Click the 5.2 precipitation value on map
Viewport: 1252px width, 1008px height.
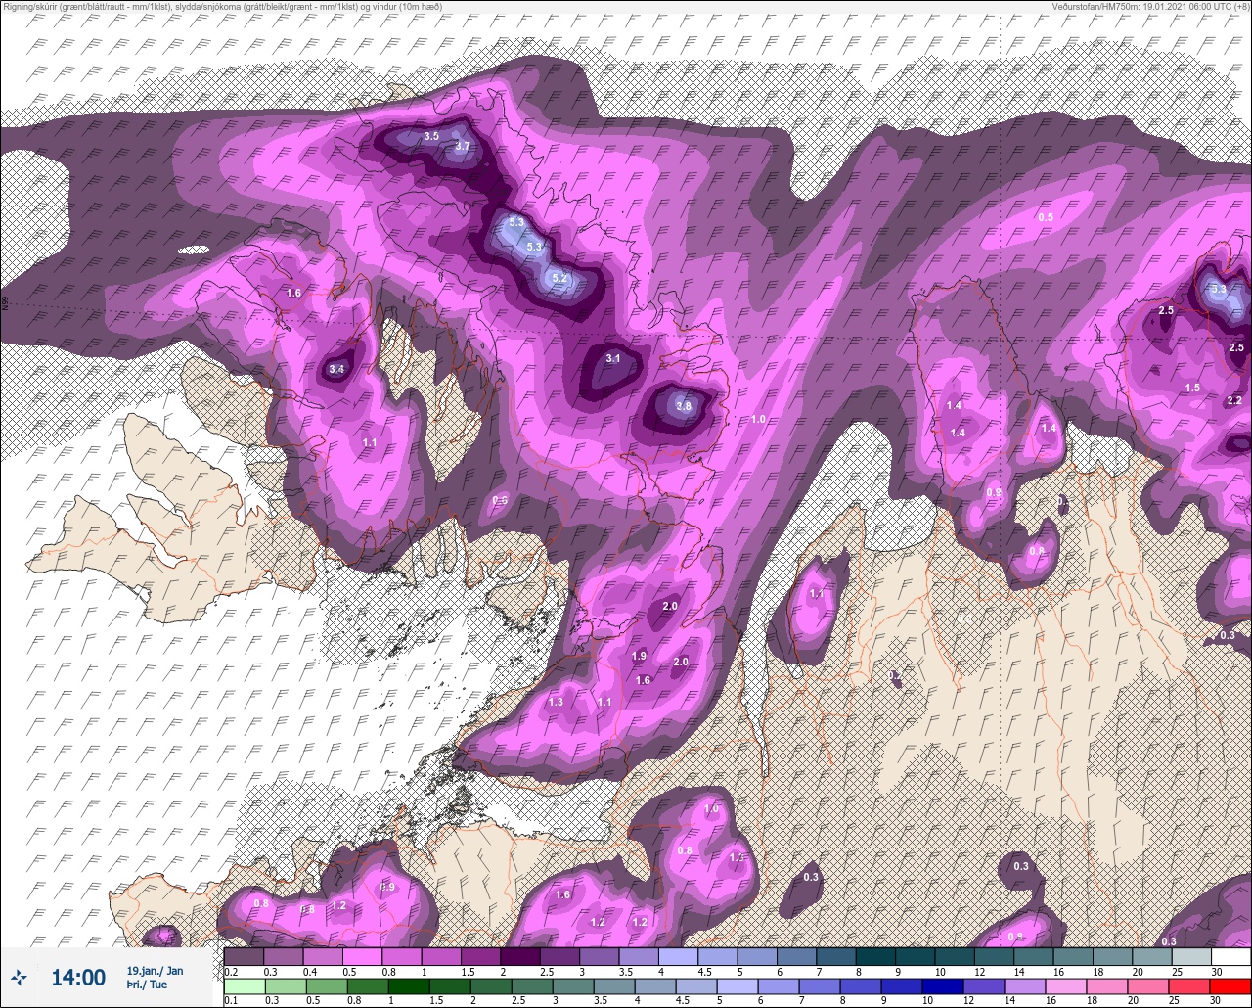tap(560, 279)
